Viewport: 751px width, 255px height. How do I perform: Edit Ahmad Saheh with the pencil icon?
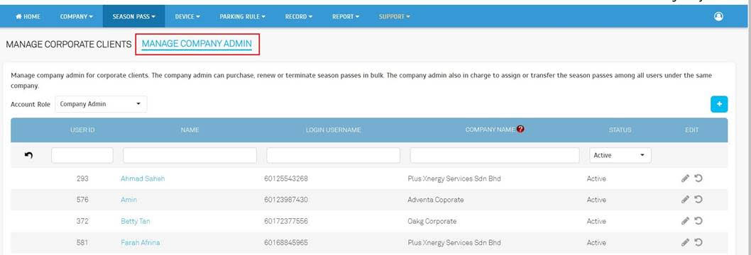coord(686,178)
